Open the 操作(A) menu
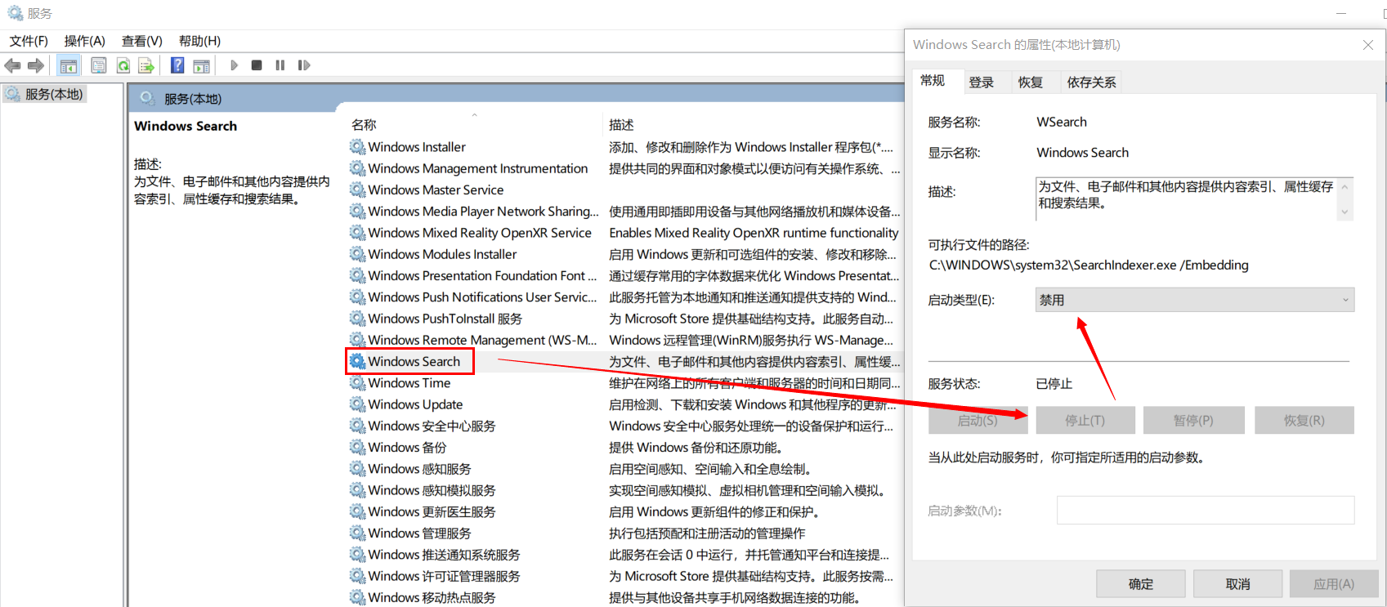Image resolution: width=1387 pixels, height=607 pixels. (x=85, y=41)
